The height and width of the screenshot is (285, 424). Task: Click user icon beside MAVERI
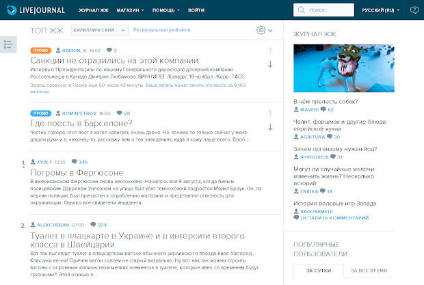[296, 109]
